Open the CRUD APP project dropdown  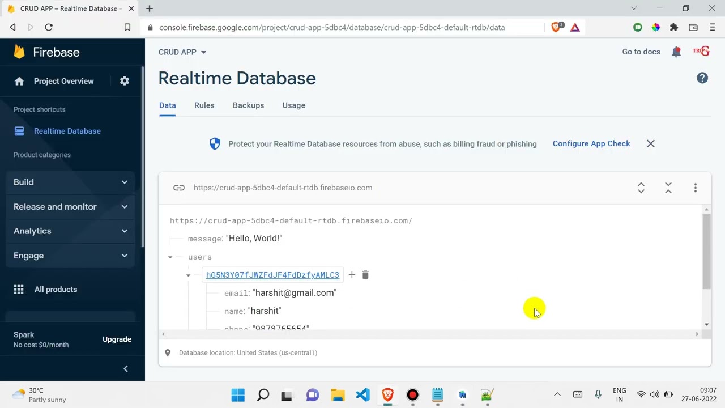[x=182, y=52]
